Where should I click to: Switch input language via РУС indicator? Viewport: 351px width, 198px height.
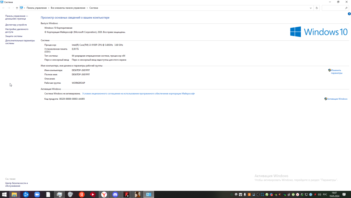pyautogui.click(x=325, y=194)
